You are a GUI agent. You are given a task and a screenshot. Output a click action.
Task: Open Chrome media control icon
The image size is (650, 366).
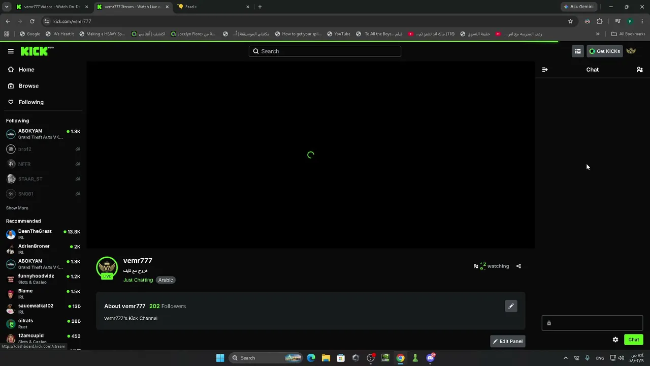617,21
